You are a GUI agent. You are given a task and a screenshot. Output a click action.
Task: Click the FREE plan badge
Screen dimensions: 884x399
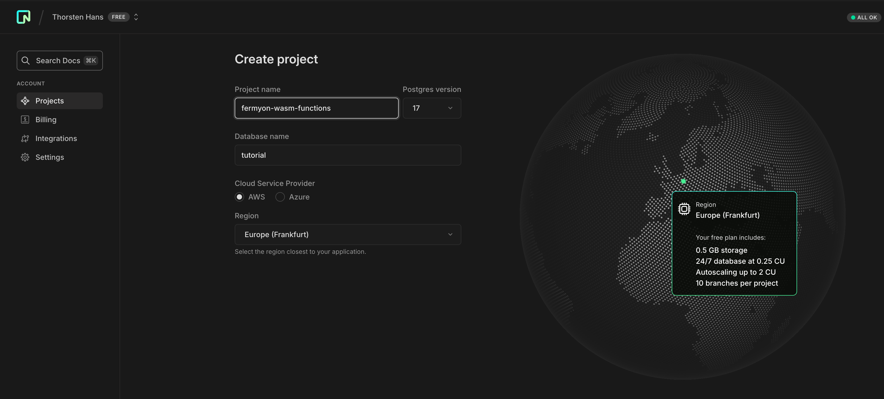coord(118,17)
